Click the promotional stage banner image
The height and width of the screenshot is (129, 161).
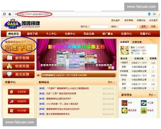click(76, 55)
